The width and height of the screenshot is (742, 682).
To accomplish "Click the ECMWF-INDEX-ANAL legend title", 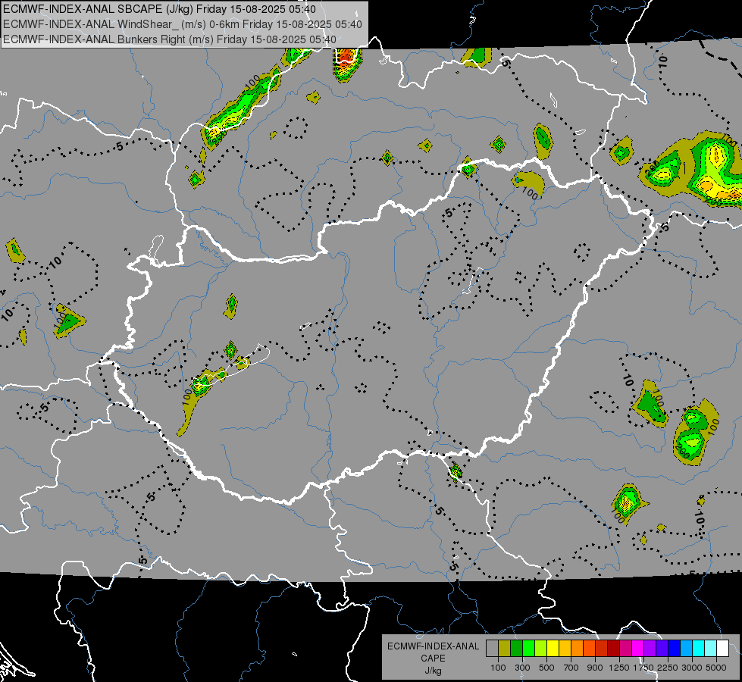I will point(433,646).
